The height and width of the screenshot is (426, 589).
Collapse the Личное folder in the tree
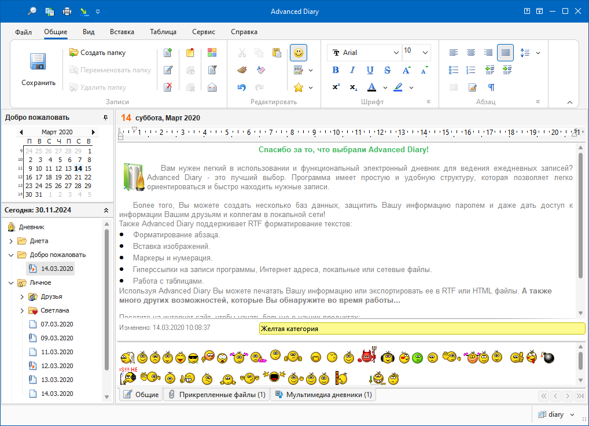[11, 283]
